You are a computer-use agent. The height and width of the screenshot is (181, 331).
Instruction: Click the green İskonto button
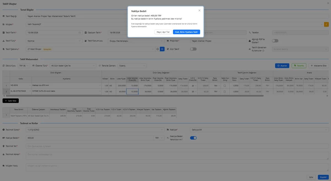pos(299,66)
